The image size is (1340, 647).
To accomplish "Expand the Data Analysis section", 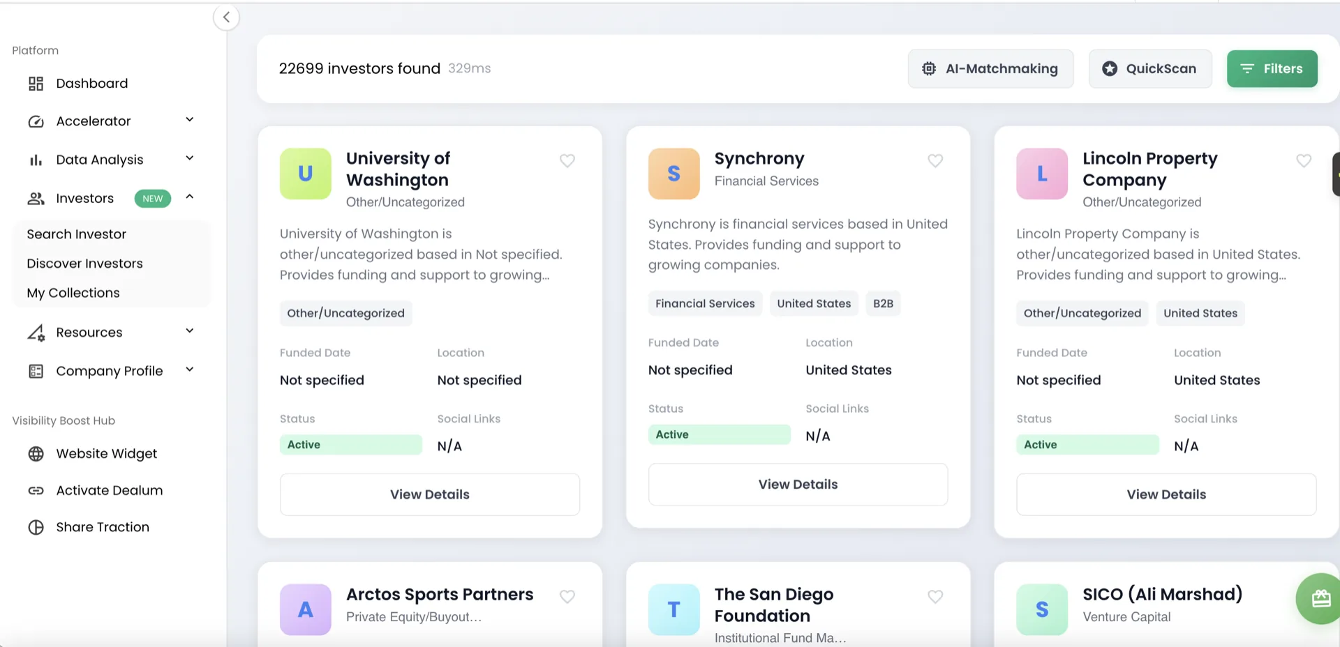I will [x=189, y=158].
